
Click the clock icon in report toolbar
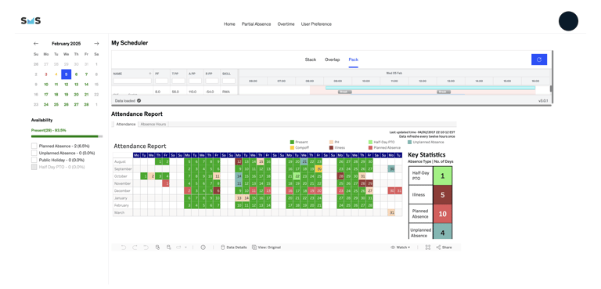[x=203, y=247]
